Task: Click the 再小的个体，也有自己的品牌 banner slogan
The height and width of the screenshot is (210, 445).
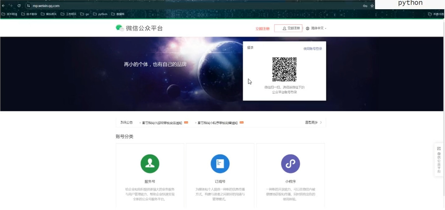Action: coord(155,64)
